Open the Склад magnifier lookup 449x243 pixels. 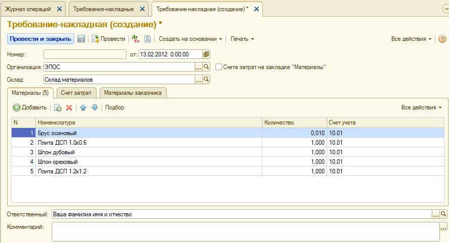pyautogui.click(x=206, y=79)
